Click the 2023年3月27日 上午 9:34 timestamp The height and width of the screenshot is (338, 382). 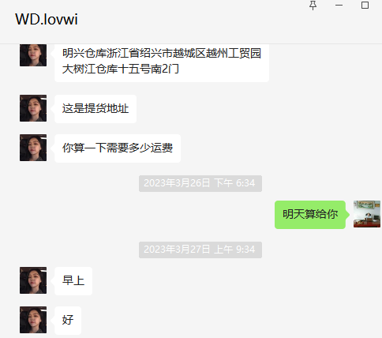tap(200, 250)
